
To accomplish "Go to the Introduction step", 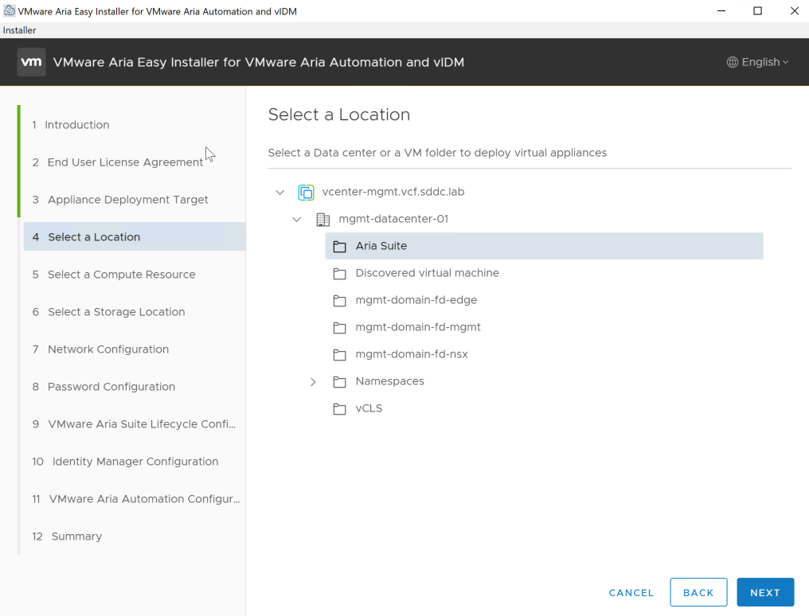I will click(x=76, y=125).
